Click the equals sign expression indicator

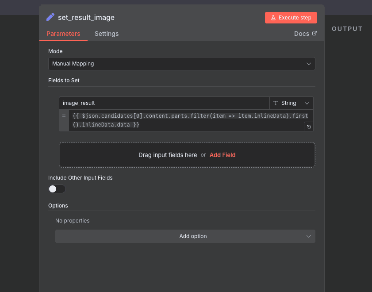(64, 115)
